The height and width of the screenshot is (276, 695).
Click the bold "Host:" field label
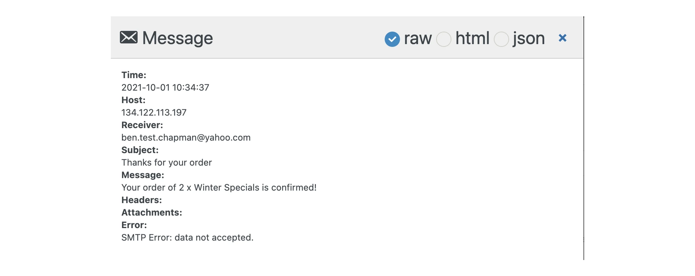click(x=133, y=100)
